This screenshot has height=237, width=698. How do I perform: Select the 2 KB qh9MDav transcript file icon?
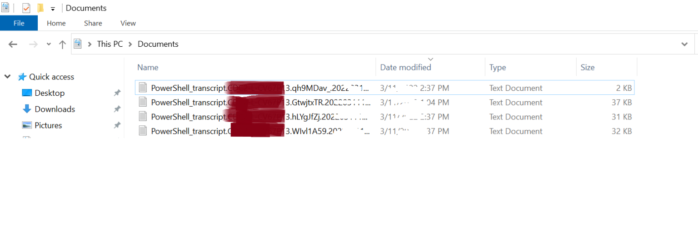pyautogui.click(x=143, y=88)
